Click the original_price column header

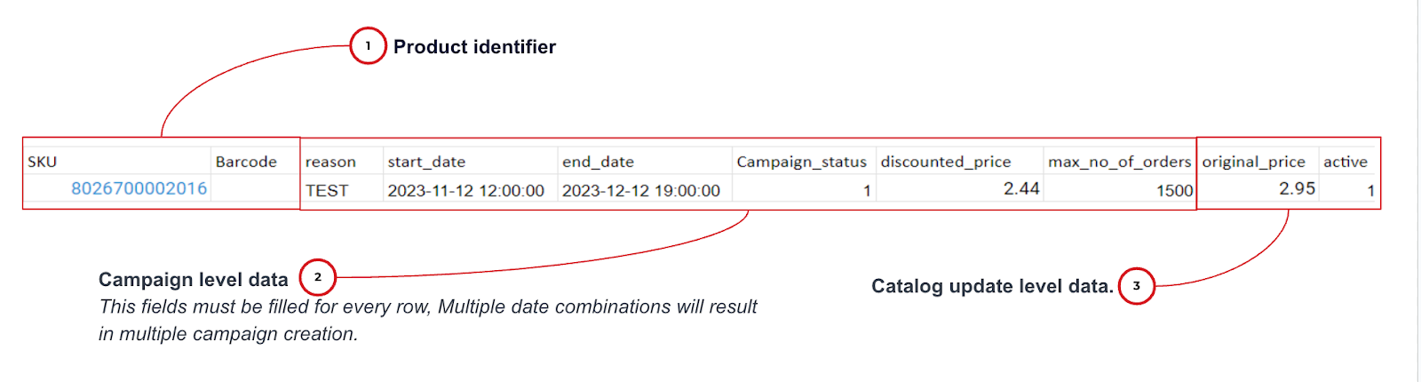[1253, 162]
